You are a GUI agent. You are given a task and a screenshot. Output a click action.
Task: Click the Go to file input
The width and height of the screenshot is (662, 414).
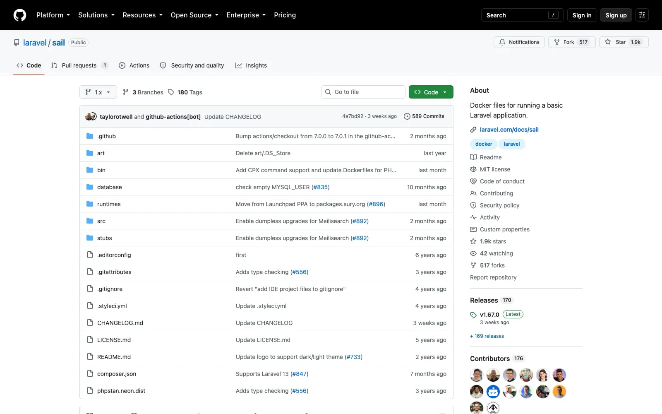coord(363,92)
